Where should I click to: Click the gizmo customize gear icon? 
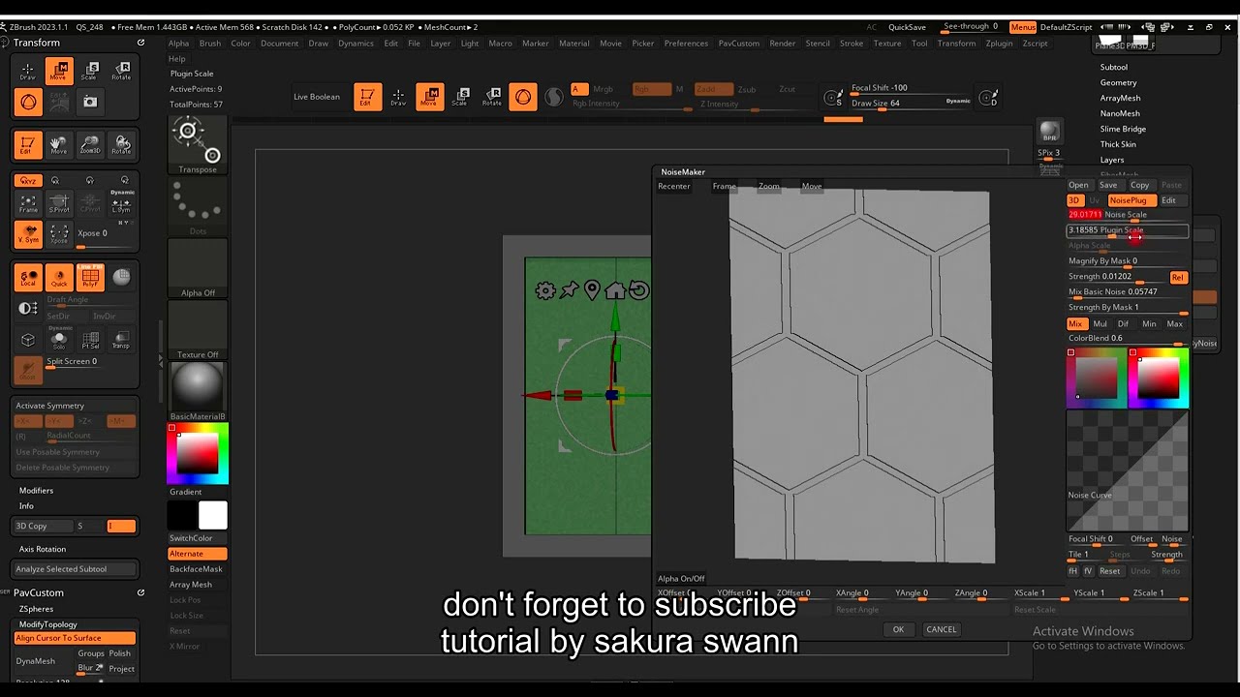pos(545,290)
